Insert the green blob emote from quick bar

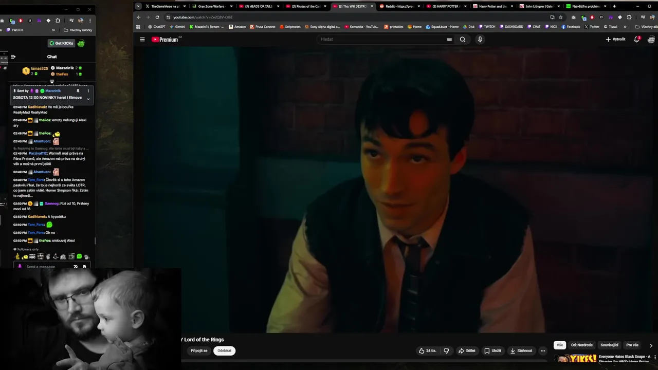79,256
